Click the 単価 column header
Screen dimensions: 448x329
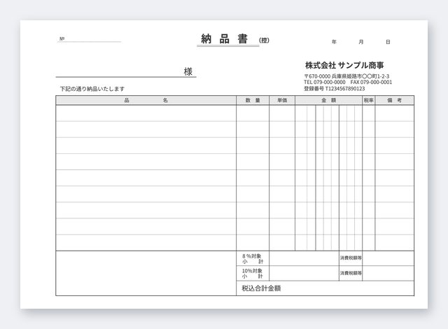pos(282,100)
